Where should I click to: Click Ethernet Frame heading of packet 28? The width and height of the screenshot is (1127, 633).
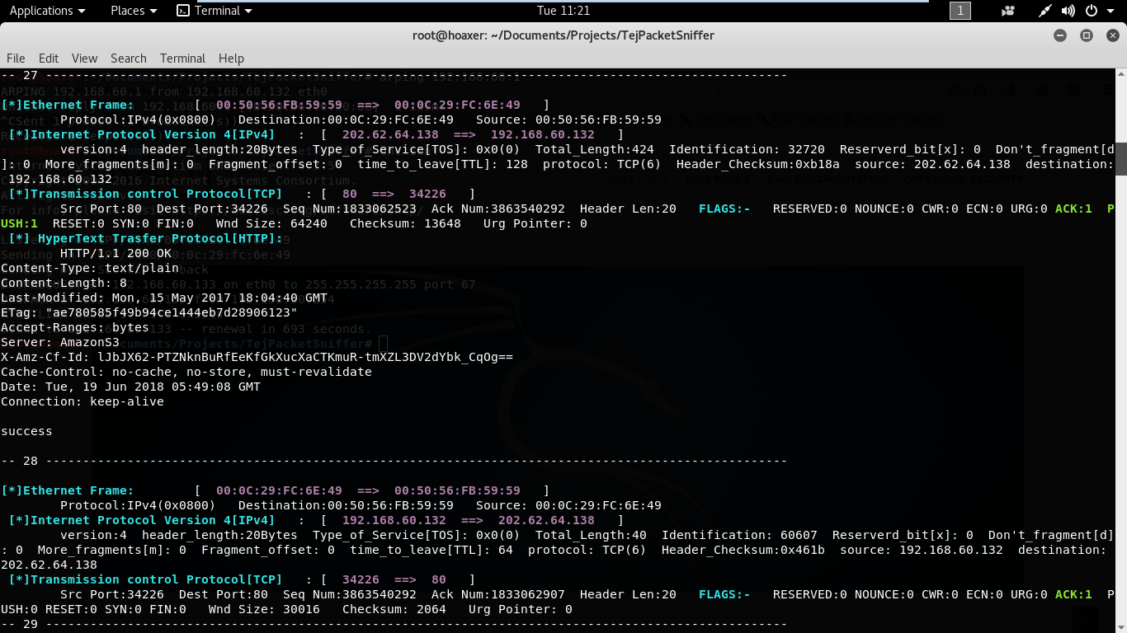(68, 490)
